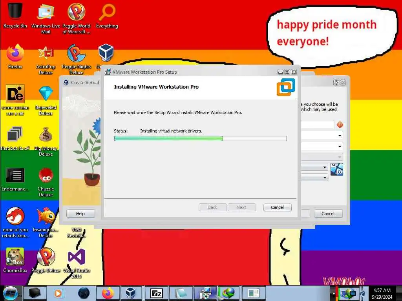Show hidden system tray icons
This screenshot has width=402, height=301.
(x=334, y=294)
